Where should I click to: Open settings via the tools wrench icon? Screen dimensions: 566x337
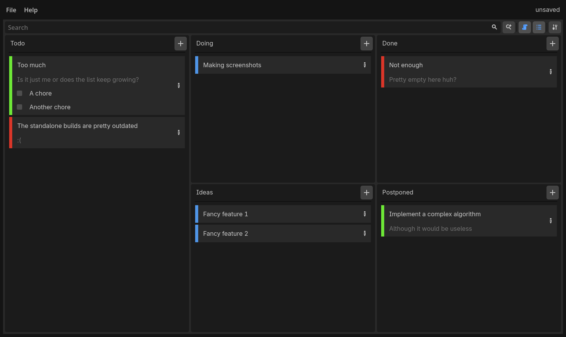pos(555,27)
